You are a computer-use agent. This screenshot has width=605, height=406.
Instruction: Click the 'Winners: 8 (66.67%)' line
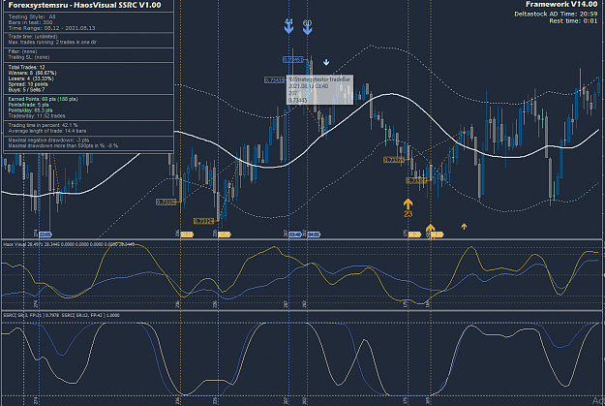[x=32, y=73]
